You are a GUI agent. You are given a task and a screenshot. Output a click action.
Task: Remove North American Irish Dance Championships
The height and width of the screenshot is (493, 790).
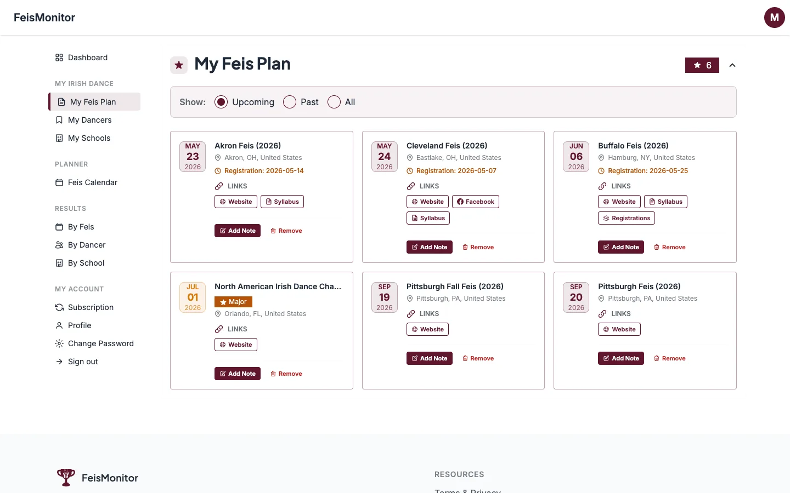coord(286,374)
